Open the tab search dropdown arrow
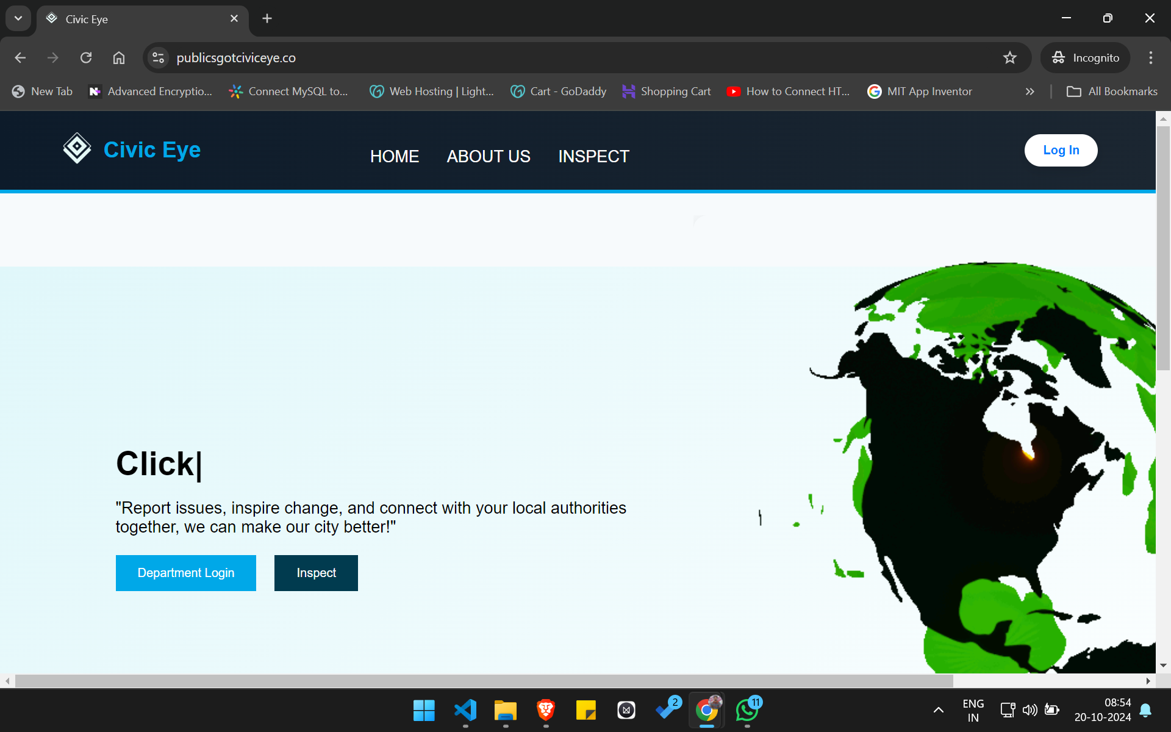The width and height of the screenshot is (1171, 732). click(18, 18)
